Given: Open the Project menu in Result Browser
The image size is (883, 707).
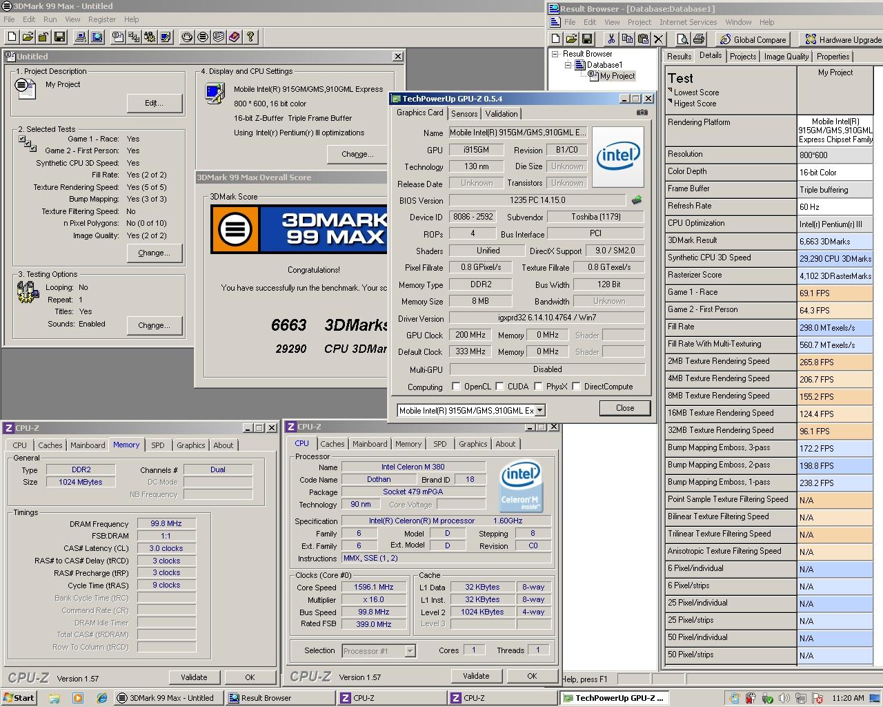Looking at the screenshot, I should pyautogui.click(x=639, y=22).
